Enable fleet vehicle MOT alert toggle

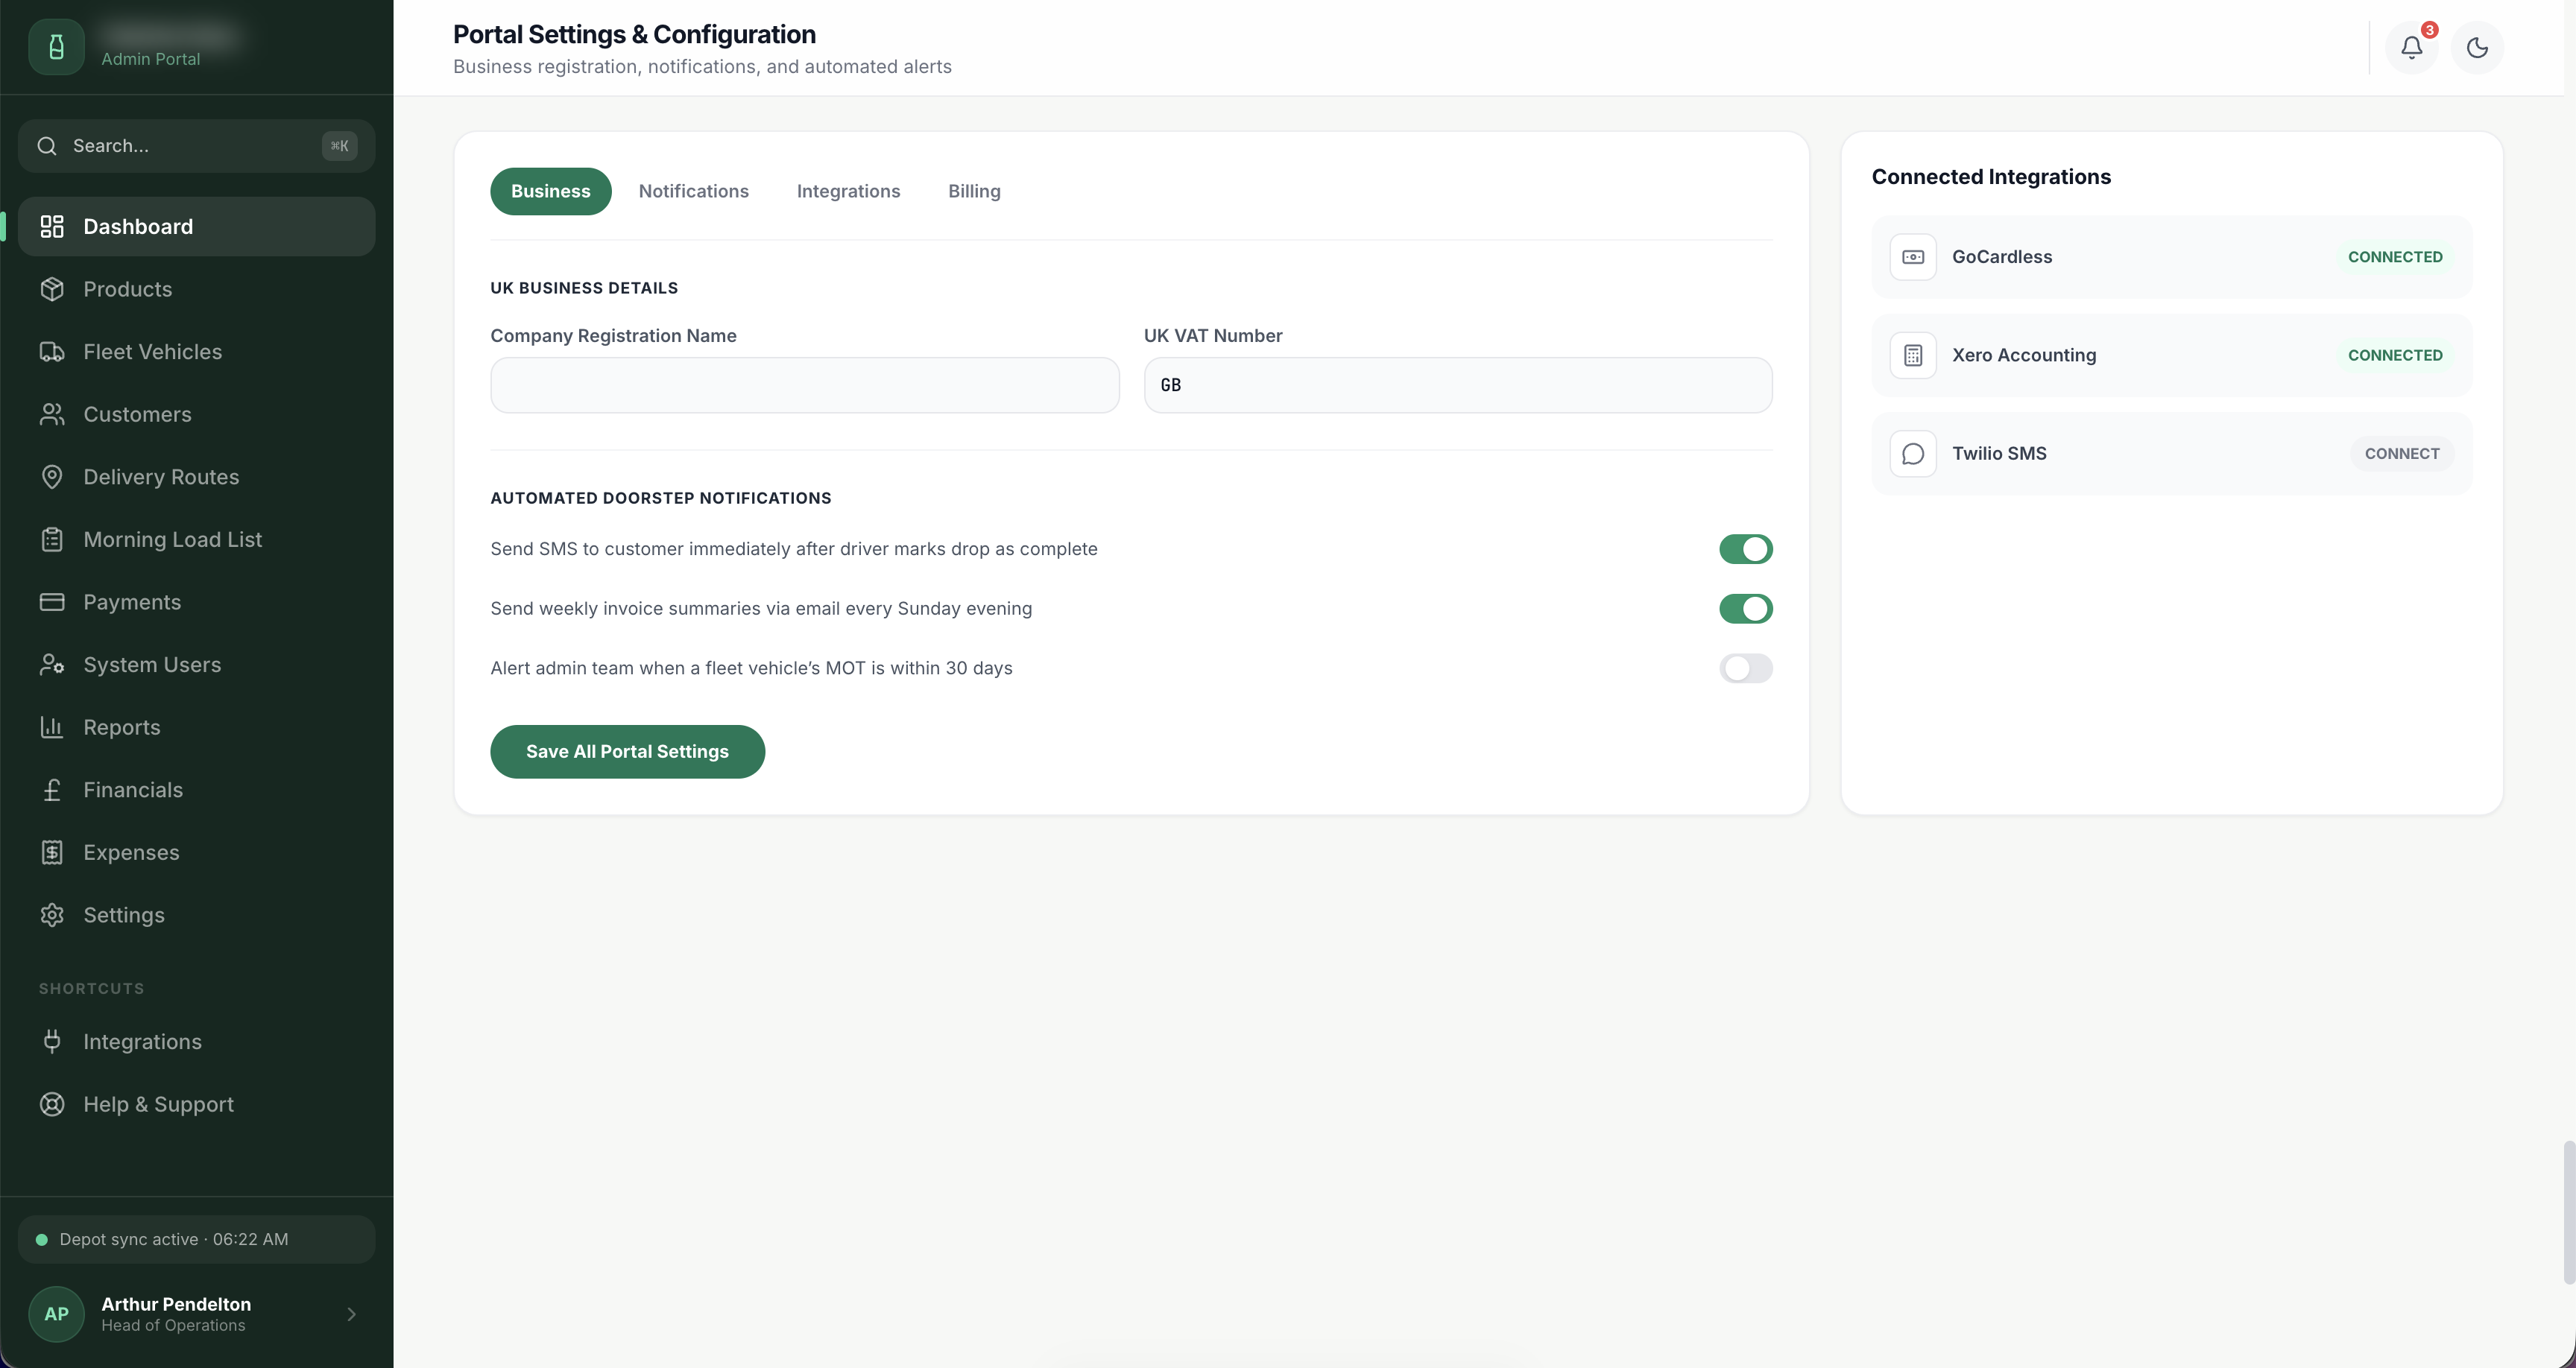coord(1745,668)
